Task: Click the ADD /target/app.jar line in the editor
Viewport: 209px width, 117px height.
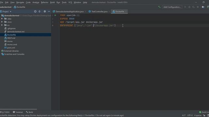Action: 81,22
